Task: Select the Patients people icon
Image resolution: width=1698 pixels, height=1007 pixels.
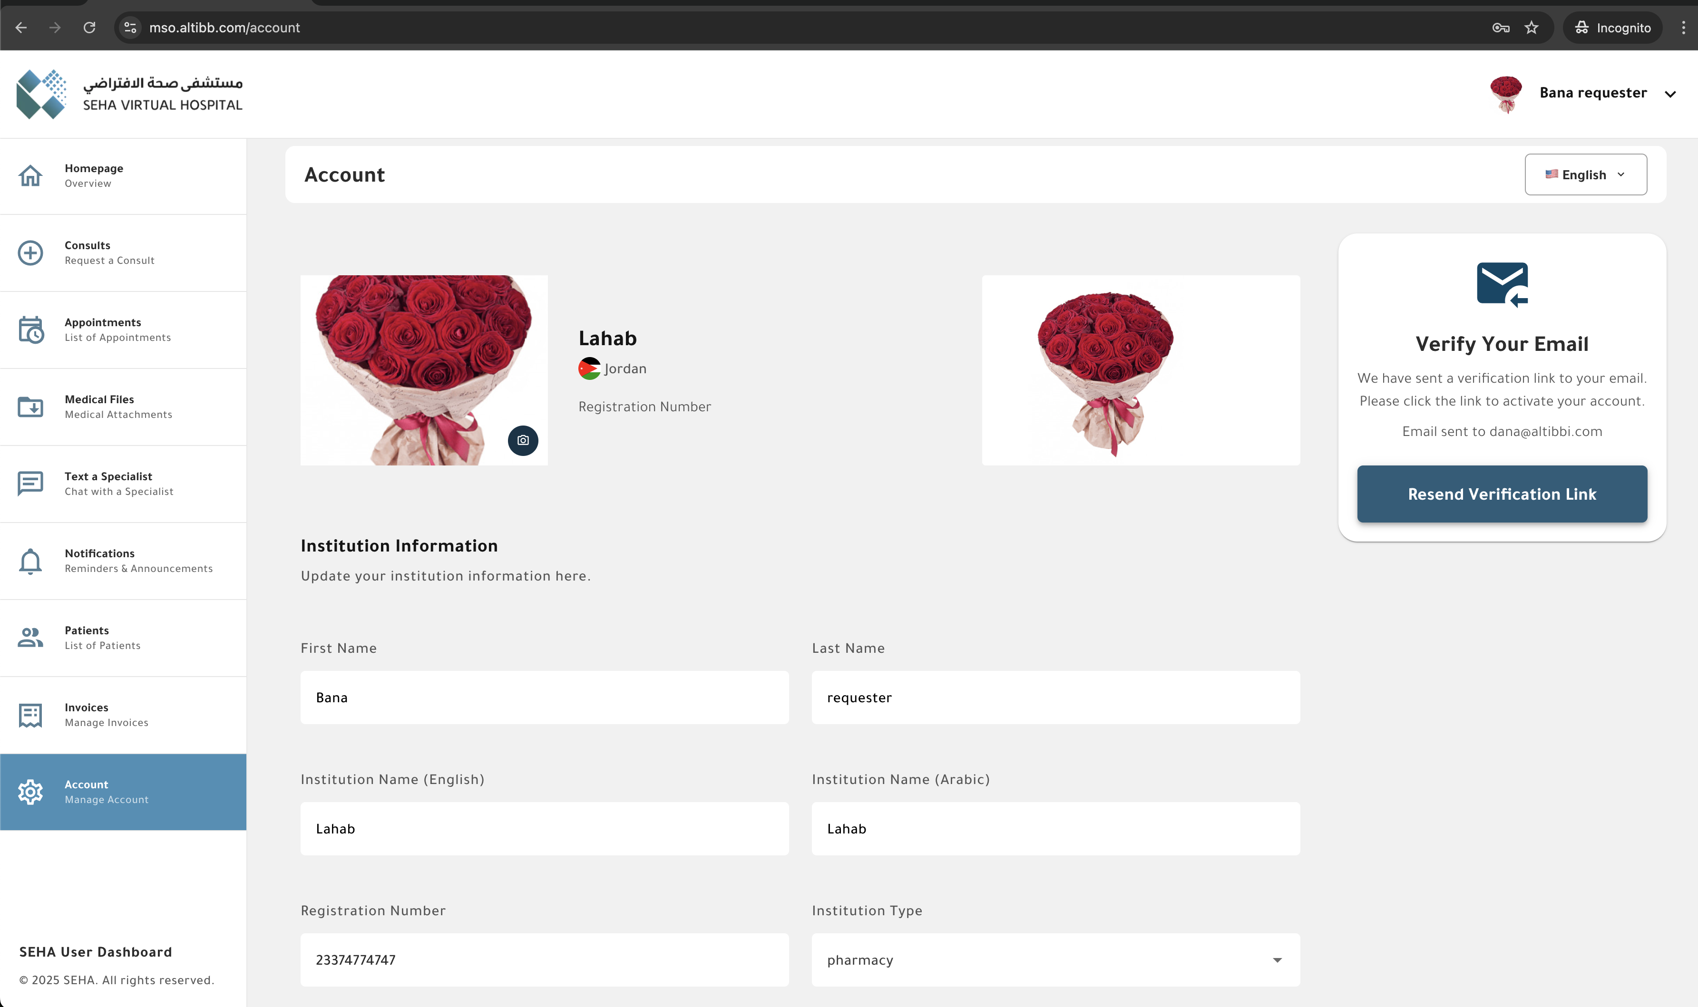Action: [30, 637]
